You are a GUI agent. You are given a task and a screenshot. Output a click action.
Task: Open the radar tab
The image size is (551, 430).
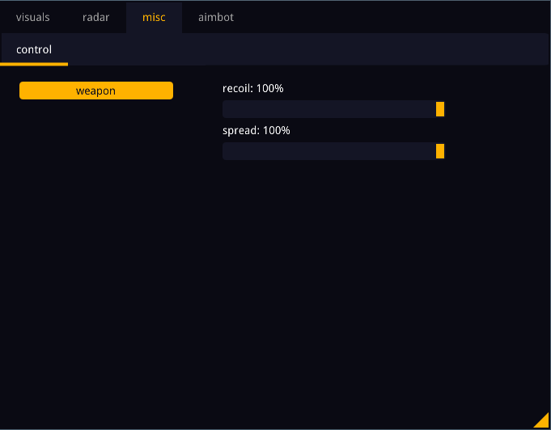pyautogui.click(x=95, y=17)
